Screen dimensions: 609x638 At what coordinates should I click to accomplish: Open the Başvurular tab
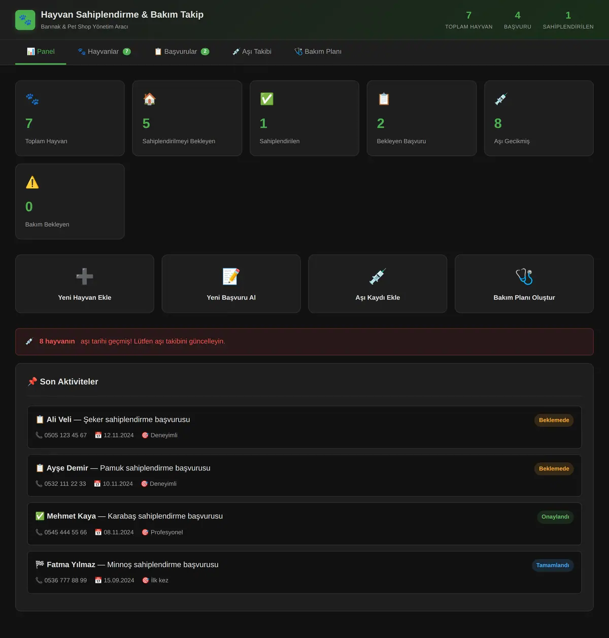click(x=182, y=52)
